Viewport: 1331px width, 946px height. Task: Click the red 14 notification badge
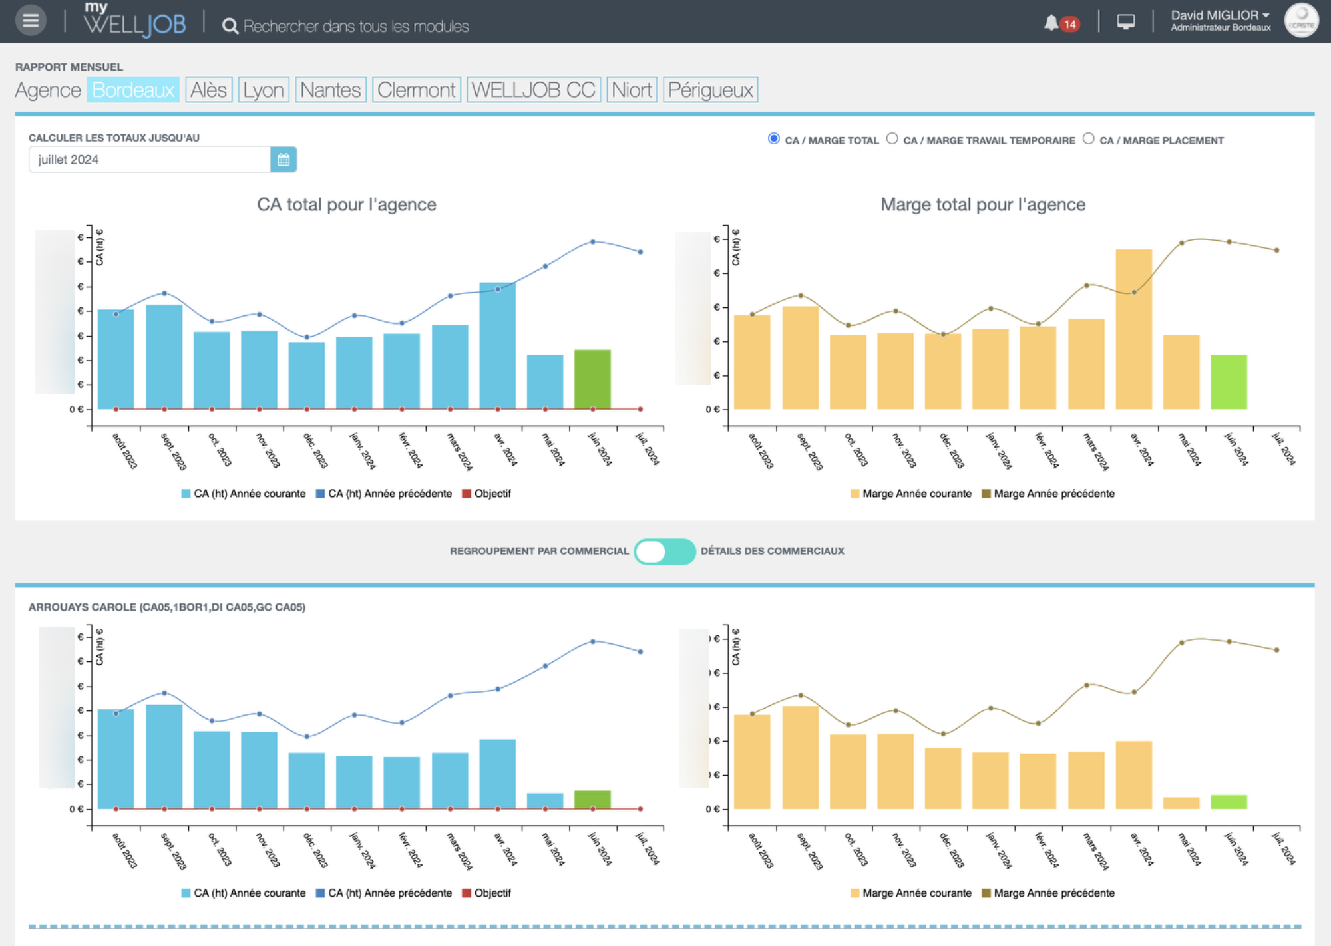pyautogui.click(x=1069, y=25)
